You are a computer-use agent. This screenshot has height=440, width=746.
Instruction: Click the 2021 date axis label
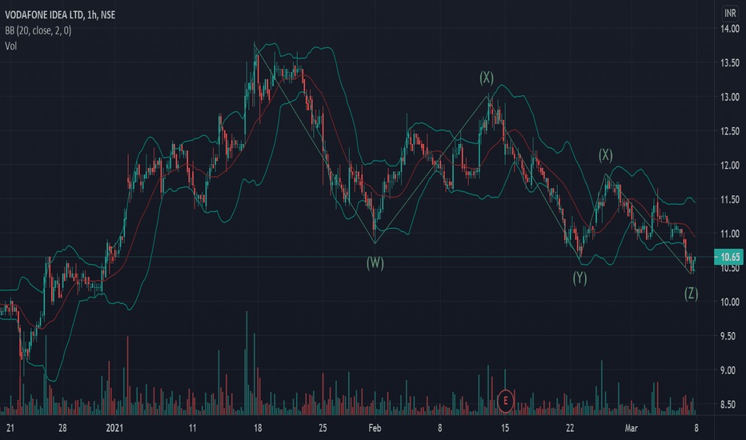click(114, 428)
